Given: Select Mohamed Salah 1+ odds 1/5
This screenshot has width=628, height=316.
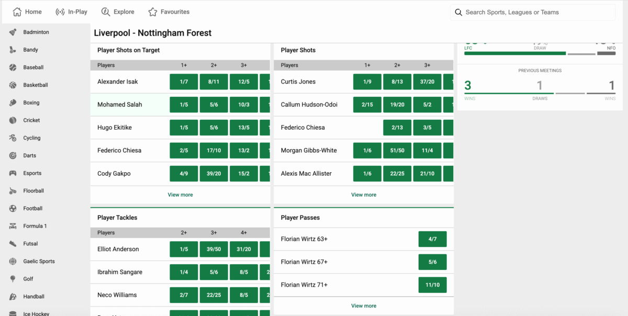Looking at the screenshot, I should point(184,105).
